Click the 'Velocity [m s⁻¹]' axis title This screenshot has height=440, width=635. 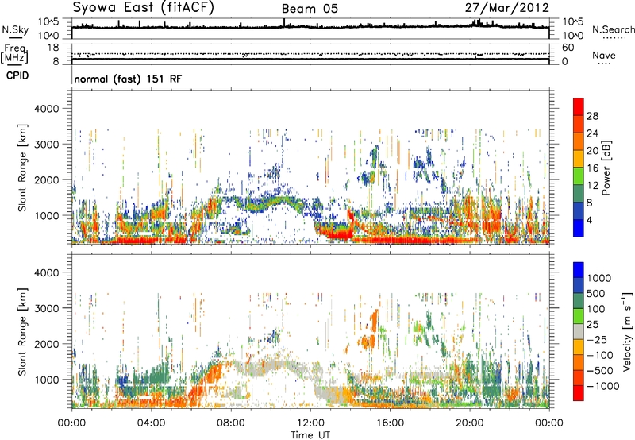[x=627, y=331]
